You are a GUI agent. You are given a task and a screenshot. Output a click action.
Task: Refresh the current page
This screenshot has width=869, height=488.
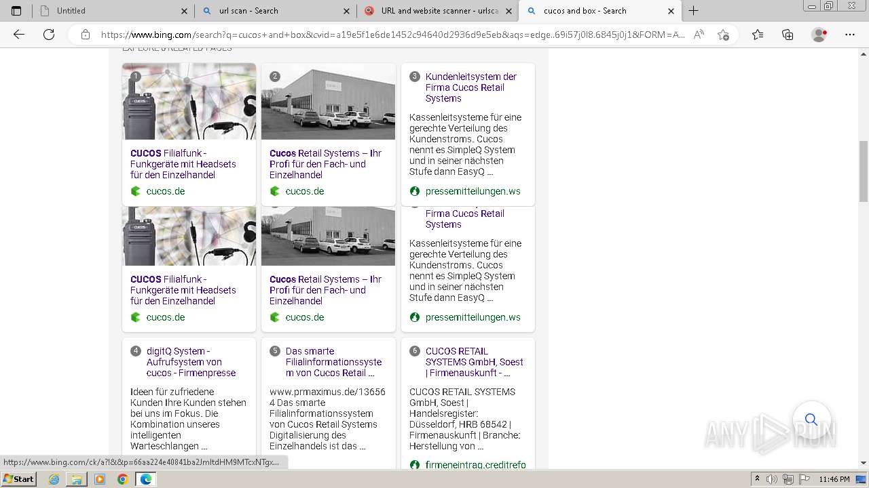click(49, 35)
